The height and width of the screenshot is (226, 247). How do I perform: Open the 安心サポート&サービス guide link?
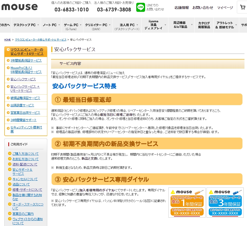22,172
